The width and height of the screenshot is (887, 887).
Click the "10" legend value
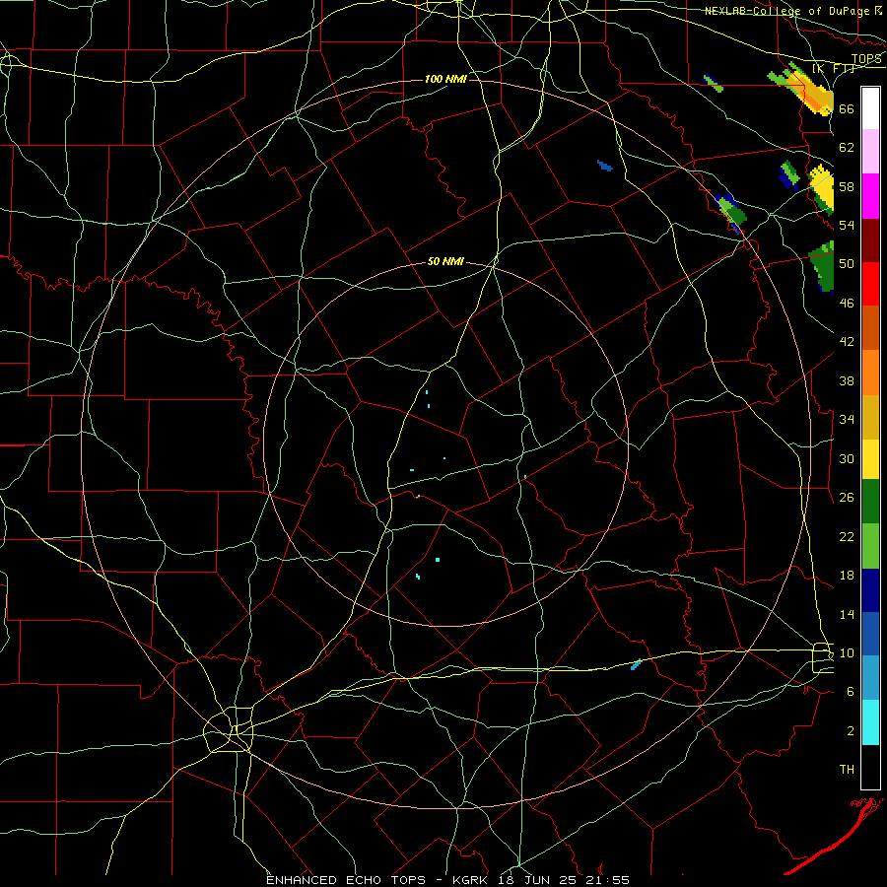(x=847, y=652)
